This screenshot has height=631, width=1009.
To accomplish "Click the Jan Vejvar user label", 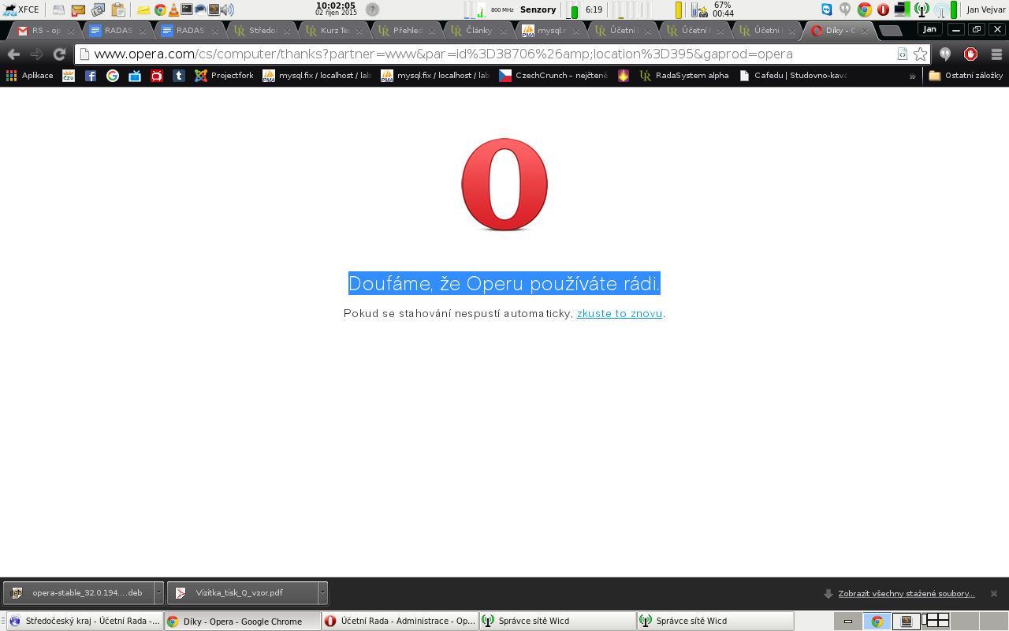I will (986, 9).
